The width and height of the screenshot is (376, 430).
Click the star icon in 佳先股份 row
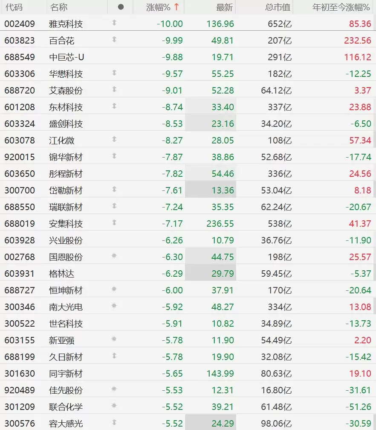(x=114, y=389)
